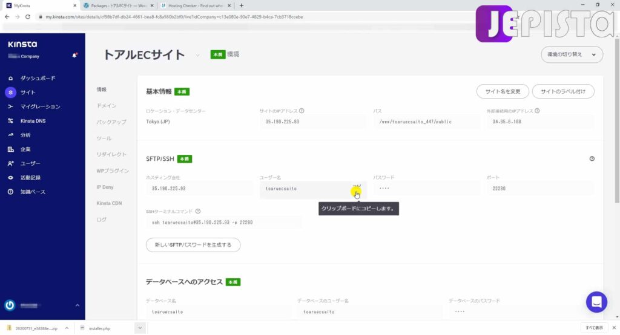Click the SSH terminal command field
620x335 pixels.
pos(223,223)
